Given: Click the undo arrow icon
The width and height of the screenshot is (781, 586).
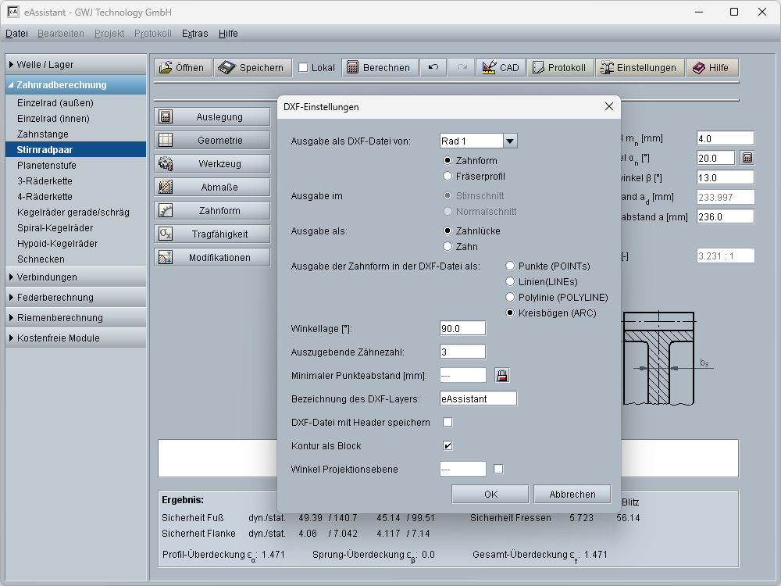Looking at the screenshot, I should (433, 68).
